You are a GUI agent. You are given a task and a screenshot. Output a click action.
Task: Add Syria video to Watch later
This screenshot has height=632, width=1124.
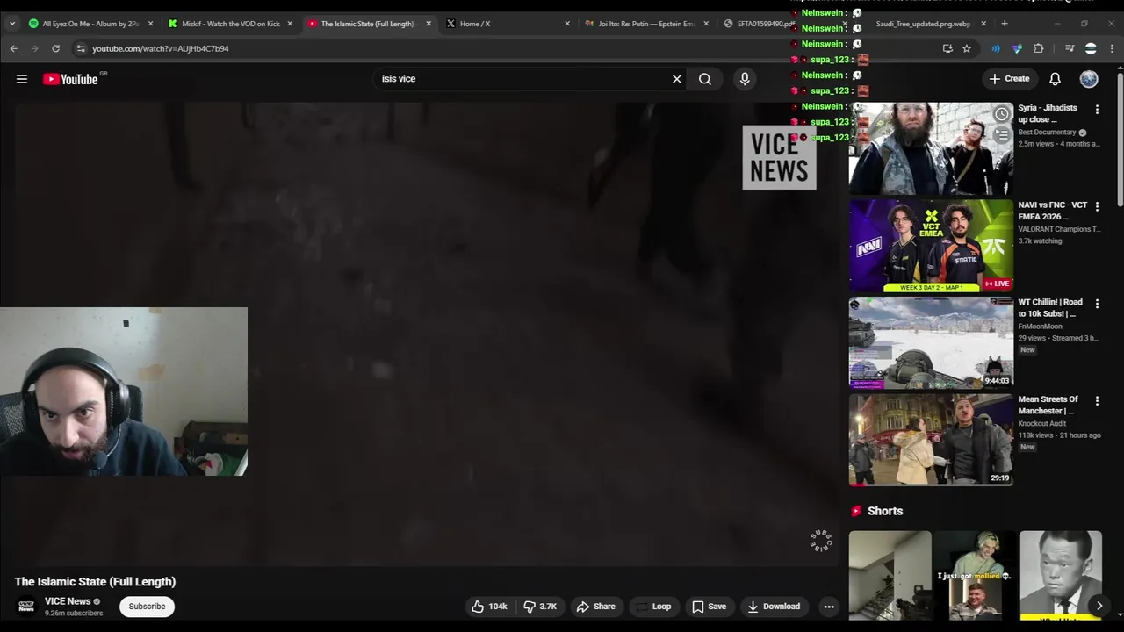(x=1002, y=114)
